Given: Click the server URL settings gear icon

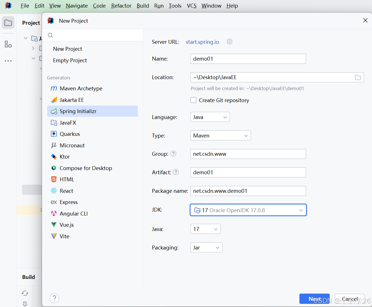Looking at the screenshot, I should click(x=230, y=42).
